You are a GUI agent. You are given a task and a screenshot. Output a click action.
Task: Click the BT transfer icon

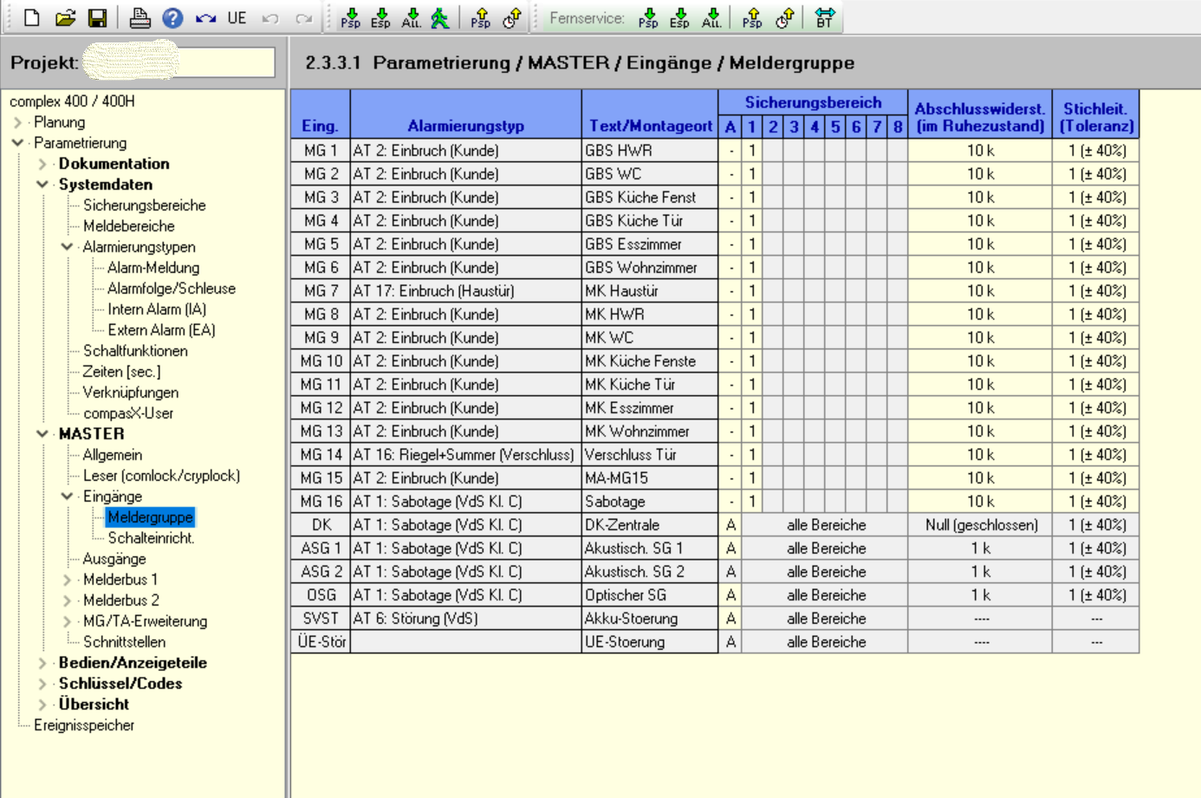(x=824, y=17)
